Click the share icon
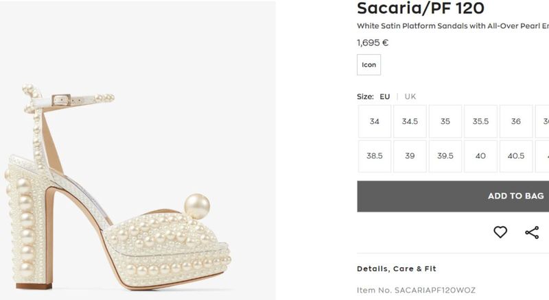This screenshot has width=549, height=300. [532, 232]
